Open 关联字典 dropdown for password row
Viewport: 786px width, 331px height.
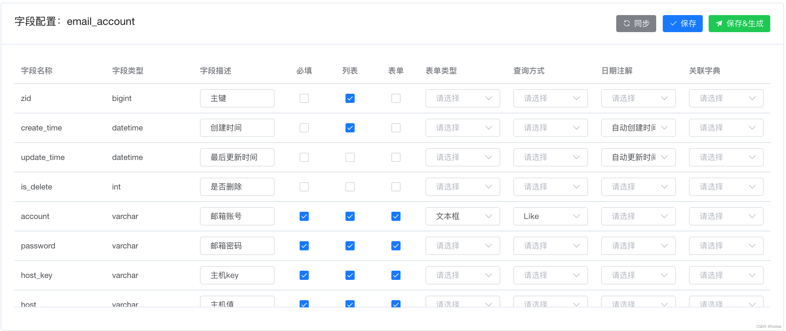point(726,246)
